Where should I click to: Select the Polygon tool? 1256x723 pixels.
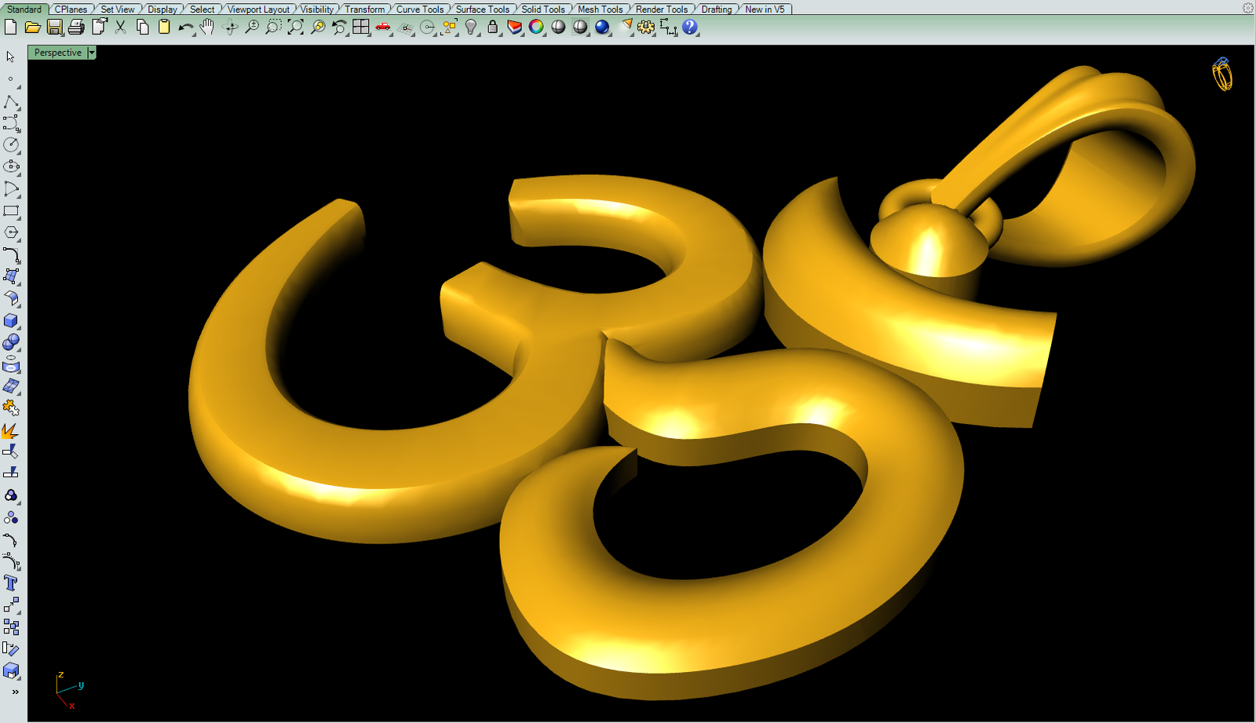(11, 232)
